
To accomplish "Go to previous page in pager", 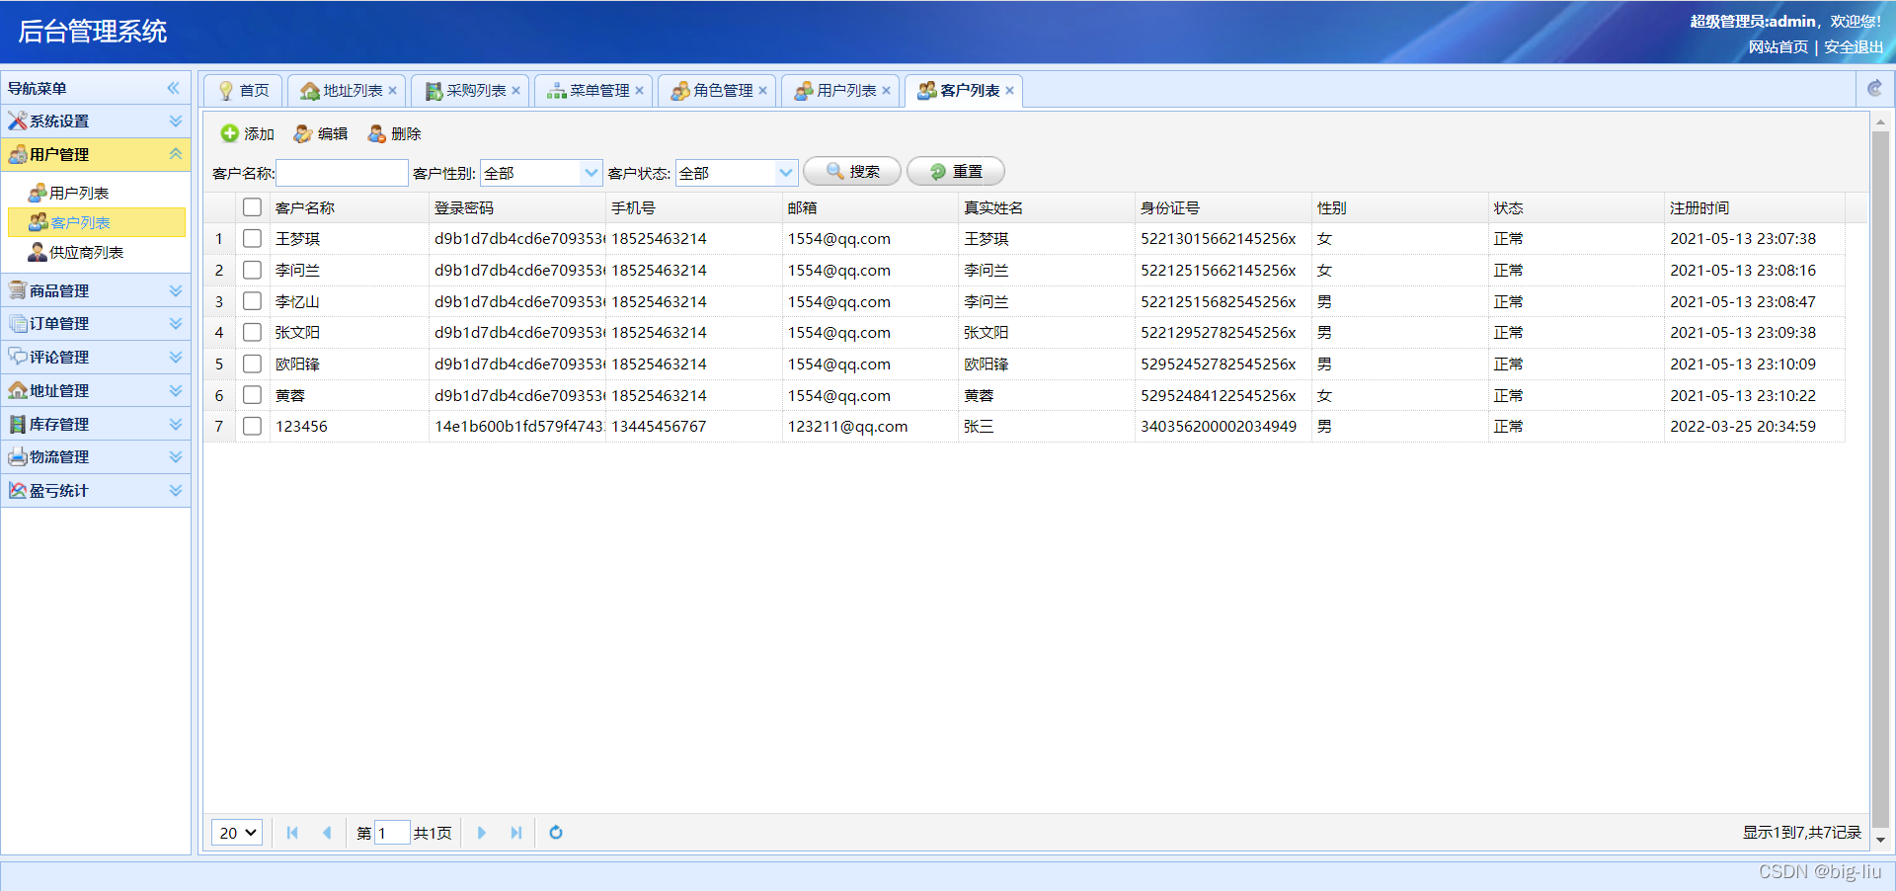I will coord(326,833).
